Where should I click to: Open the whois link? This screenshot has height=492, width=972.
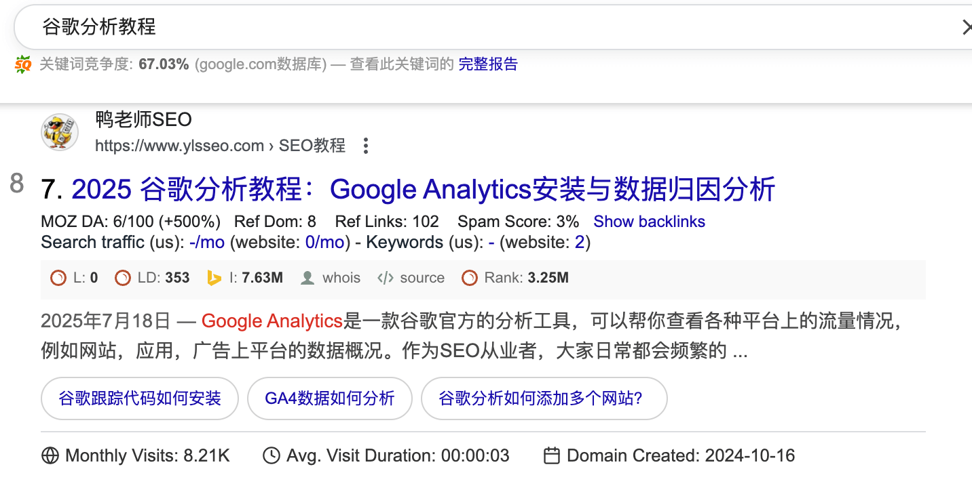point(341,278)
